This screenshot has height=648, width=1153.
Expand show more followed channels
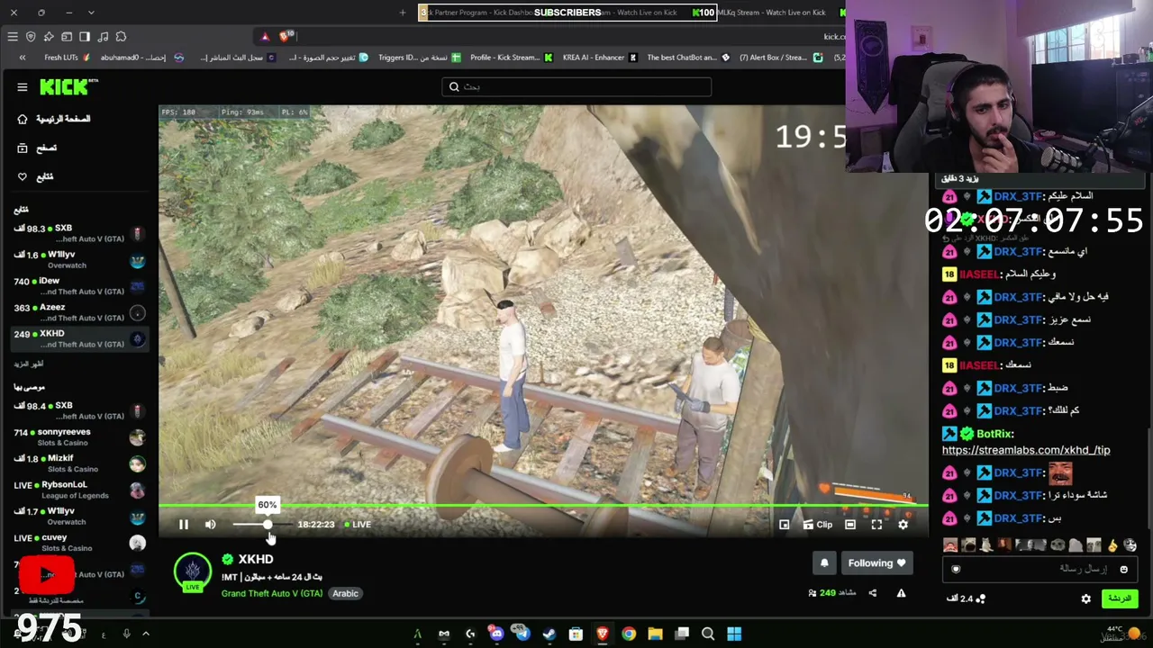coord(29,364)
